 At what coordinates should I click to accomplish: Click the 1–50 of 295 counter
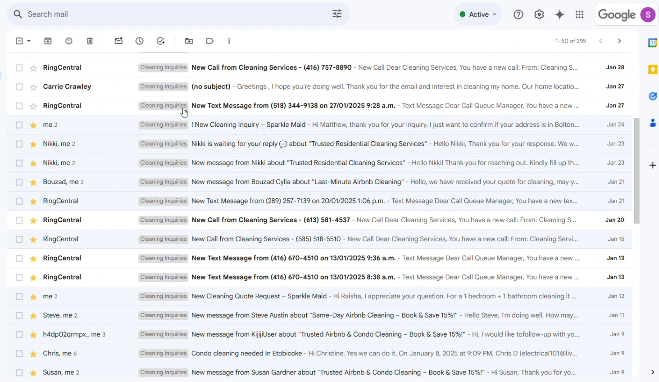[571, 41]
